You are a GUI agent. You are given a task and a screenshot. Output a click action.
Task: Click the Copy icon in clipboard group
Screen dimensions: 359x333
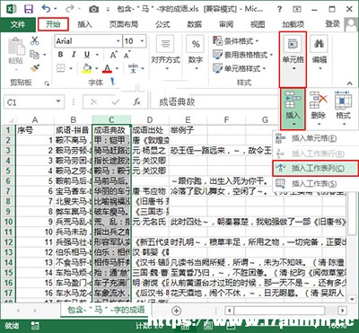pos(35,55)
